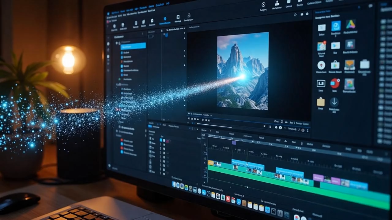
Task: Open the rainbow triangle app icon
Action: pos(350,24)
